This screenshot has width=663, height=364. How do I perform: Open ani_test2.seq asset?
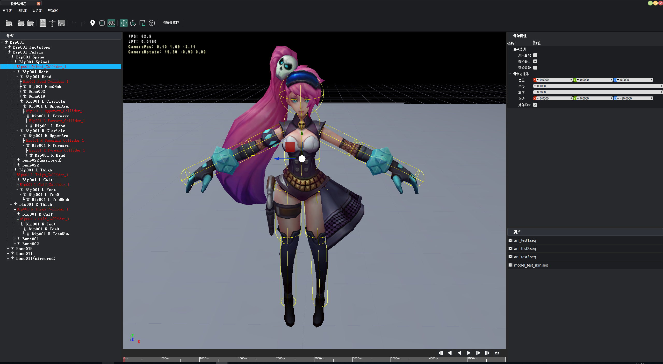(525, 249)
